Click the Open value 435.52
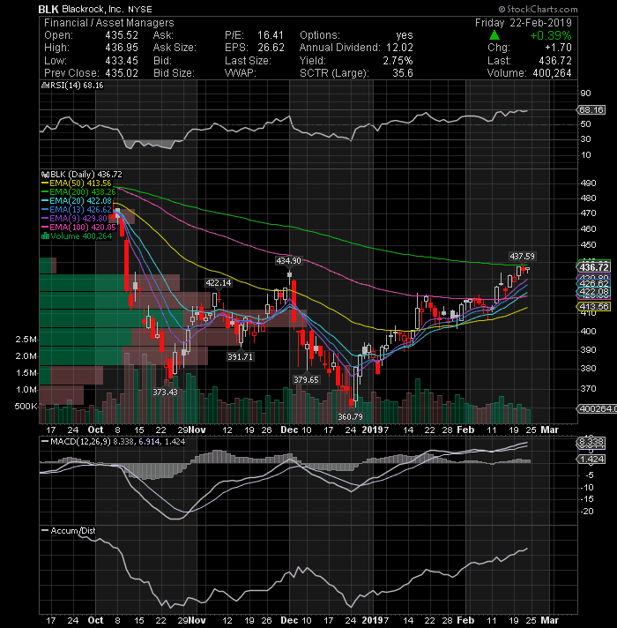The width and height of the screenshot is (617, 628). click(122, 35)
